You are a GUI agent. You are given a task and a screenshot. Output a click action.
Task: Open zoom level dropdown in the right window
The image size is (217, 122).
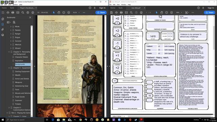click(x=181, y=13)
